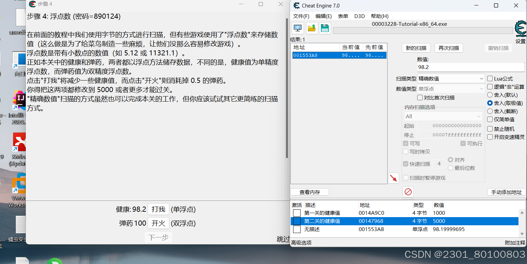
Task: Click 手动添加地址 button
Action: (x=506, y=192)
